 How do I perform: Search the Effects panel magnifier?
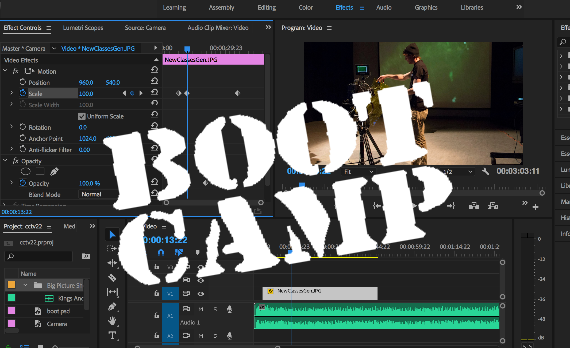[x=563, y=42]
